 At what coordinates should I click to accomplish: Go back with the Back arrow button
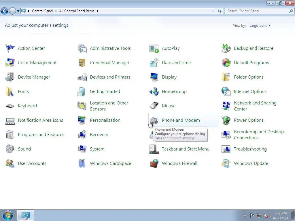(5, 11)
